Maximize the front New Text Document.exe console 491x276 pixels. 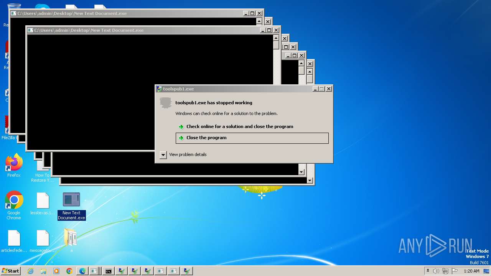click(x=269, y=30)
